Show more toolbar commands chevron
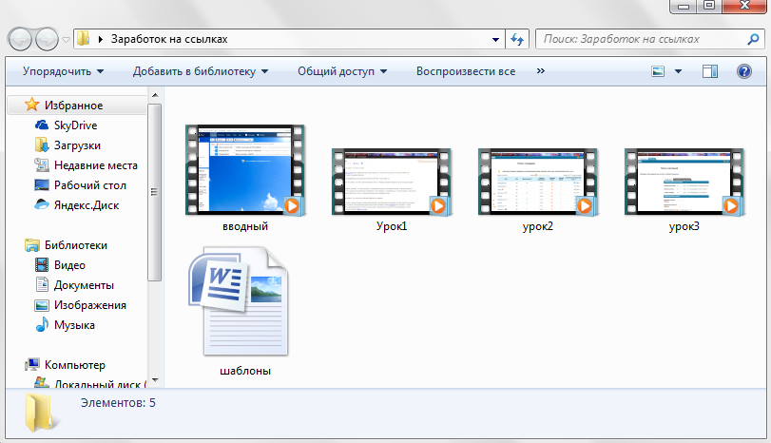This screenshot has height=443, width=771. (x=541, y=71)
